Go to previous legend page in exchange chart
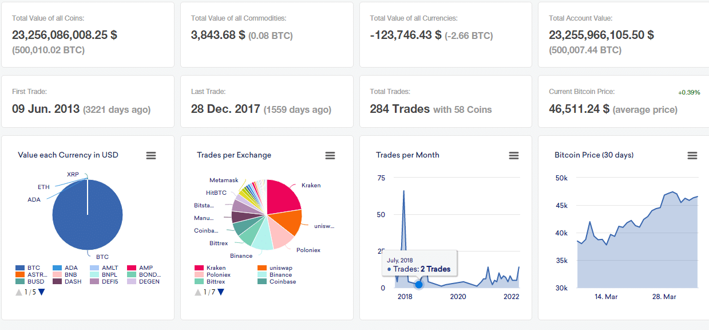Viewport: 709px width, 330px height. pyautogui.click(x=198, y=292)
